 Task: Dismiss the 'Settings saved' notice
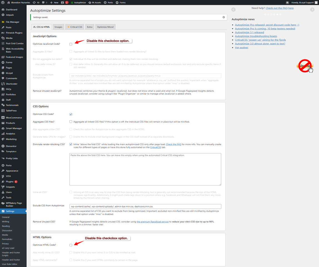click(x=224, y=17)
